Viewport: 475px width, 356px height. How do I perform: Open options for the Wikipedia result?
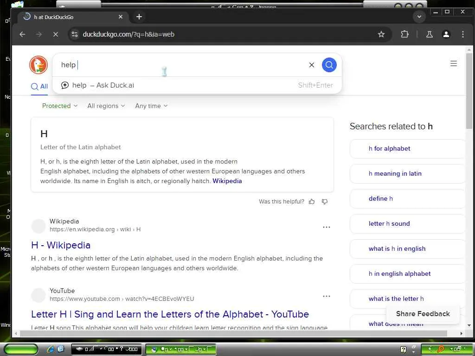(x=326, y=227)
